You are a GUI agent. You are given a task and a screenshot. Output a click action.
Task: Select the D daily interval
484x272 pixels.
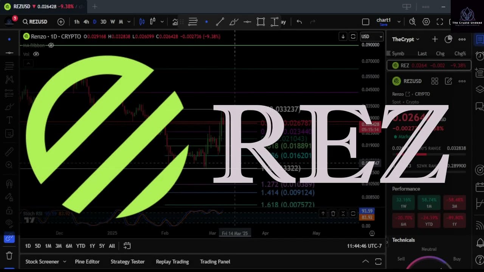[95, 22]
